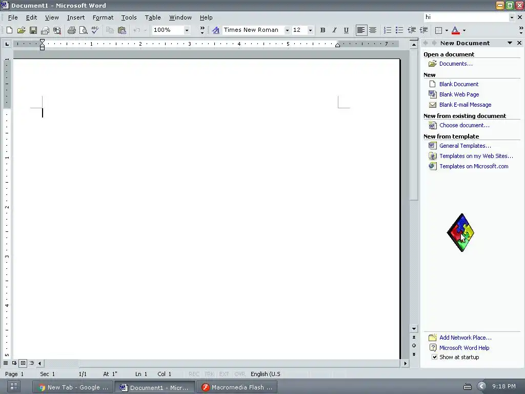
Task: Expand Standard toolbar options chevron
Action: (202, 30)
